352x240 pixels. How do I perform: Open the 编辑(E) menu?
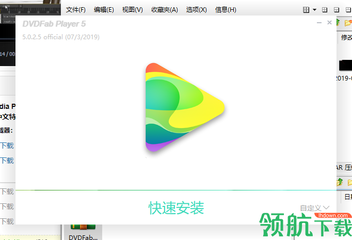104,10
